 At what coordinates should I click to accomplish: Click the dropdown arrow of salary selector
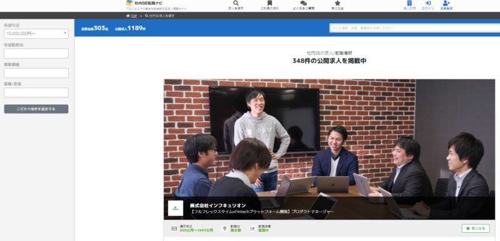[x=65, y=33]
